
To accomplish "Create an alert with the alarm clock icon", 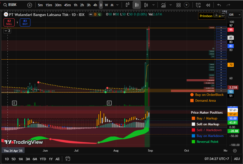I will (x=198, y=5).
